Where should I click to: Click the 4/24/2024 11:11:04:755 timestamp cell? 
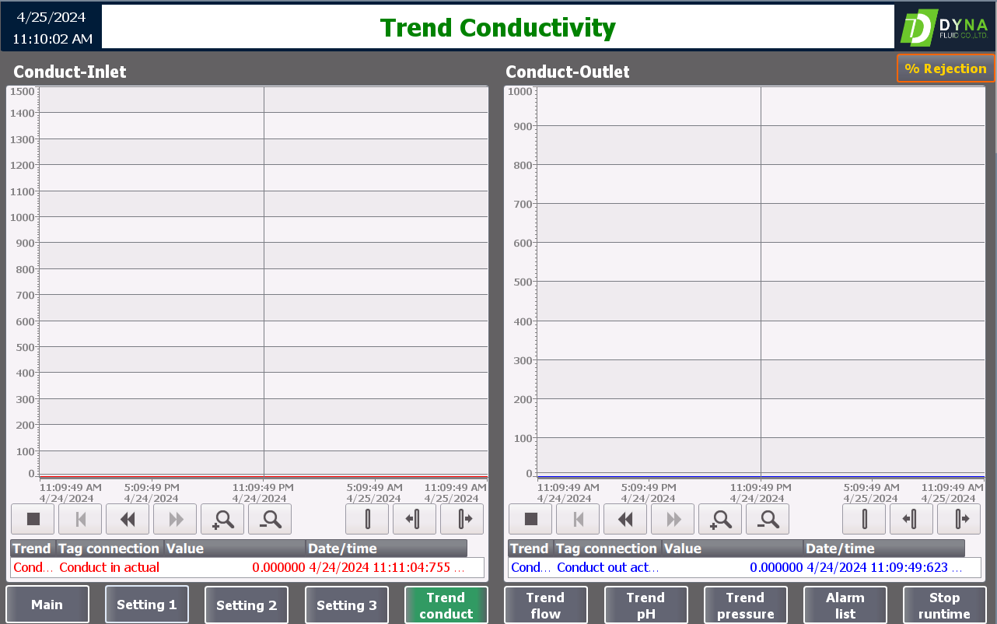point(387,567)
